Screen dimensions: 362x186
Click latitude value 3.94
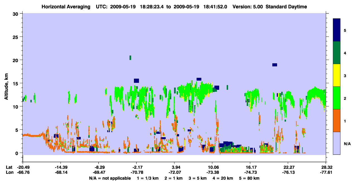pyautogui.click(x=174, y=167)
